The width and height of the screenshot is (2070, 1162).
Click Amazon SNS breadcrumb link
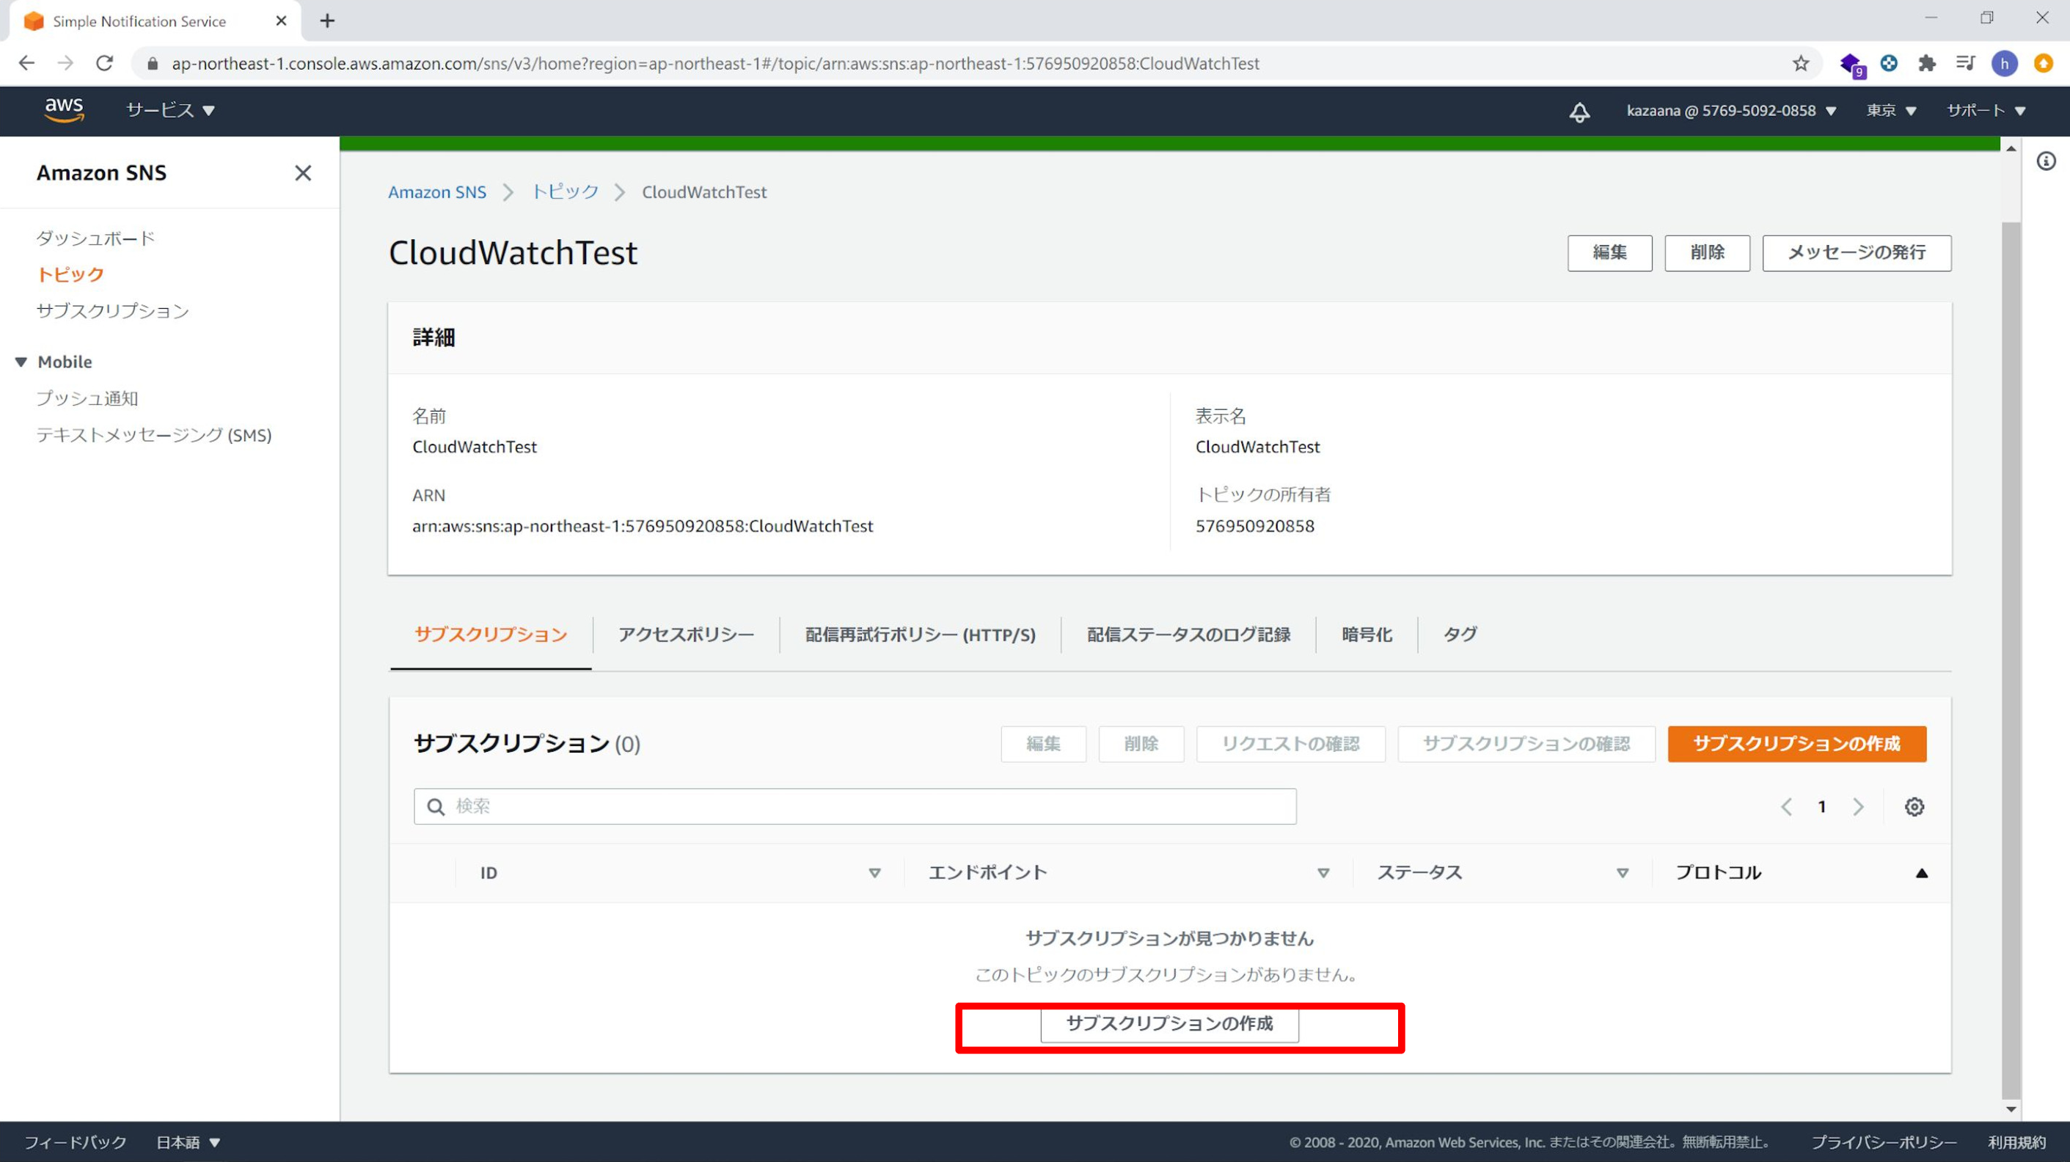pyautogui.click(x=437, y=192)
